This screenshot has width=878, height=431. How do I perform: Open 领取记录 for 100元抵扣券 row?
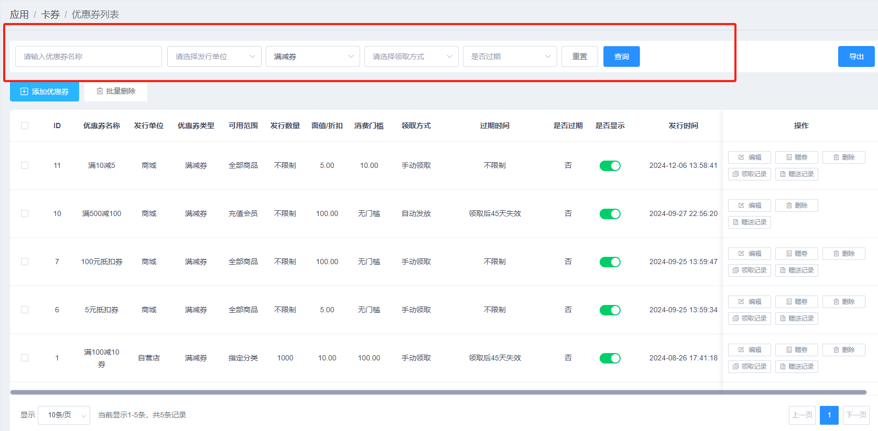(749, 270)
